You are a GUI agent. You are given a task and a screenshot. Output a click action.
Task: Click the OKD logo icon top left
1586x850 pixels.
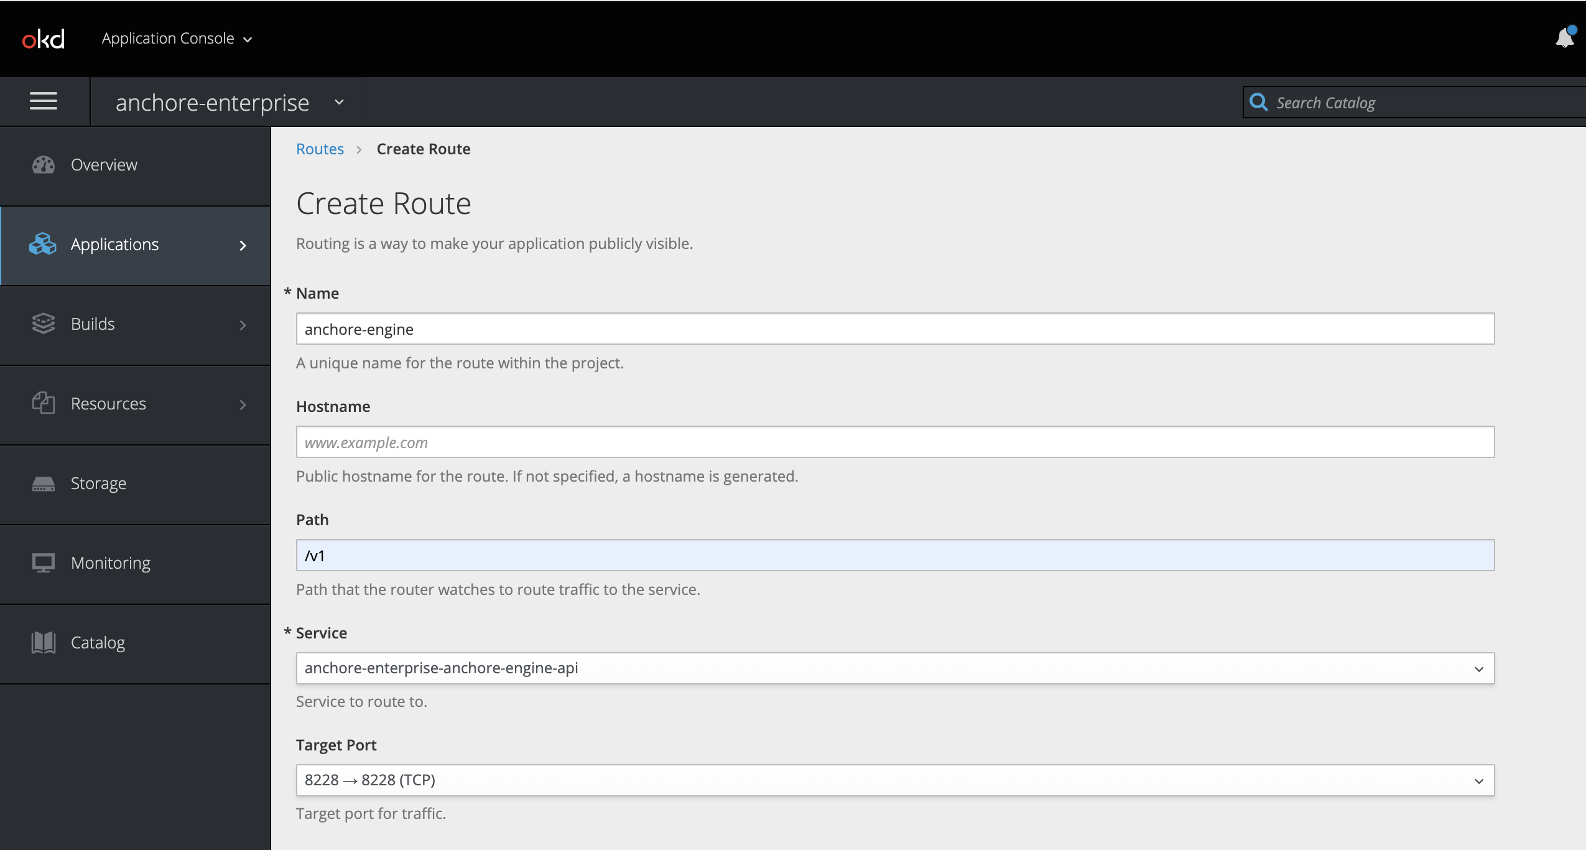[x=43, y=38]
